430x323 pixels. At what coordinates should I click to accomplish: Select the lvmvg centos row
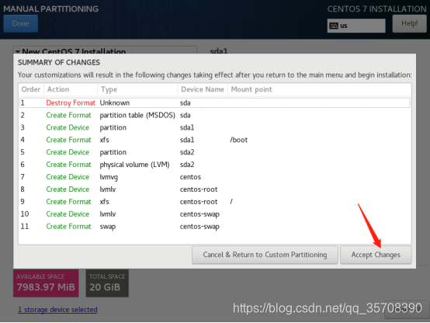[x=215, y=177]
